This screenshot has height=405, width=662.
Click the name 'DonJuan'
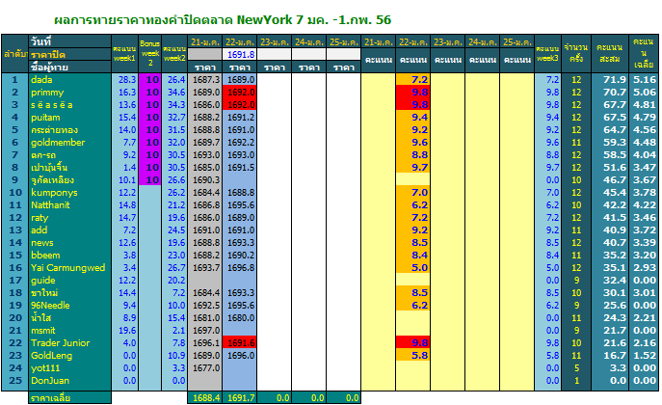(50, 381)
